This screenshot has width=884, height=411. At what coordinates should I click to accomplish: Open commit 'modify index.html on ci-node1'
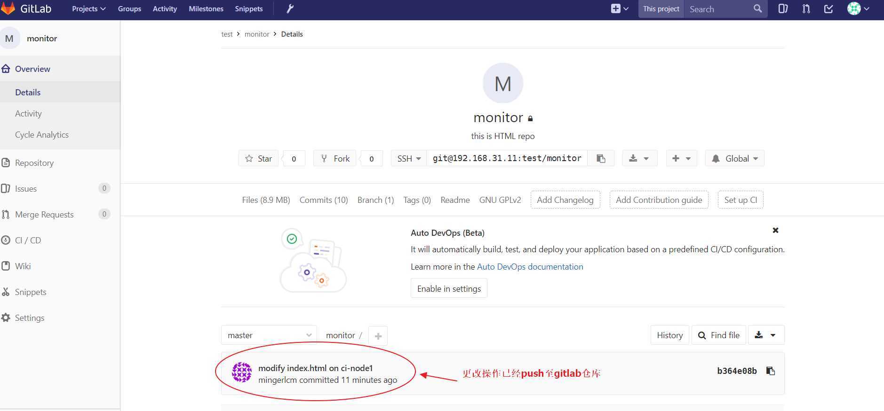[x=315, y=368]
